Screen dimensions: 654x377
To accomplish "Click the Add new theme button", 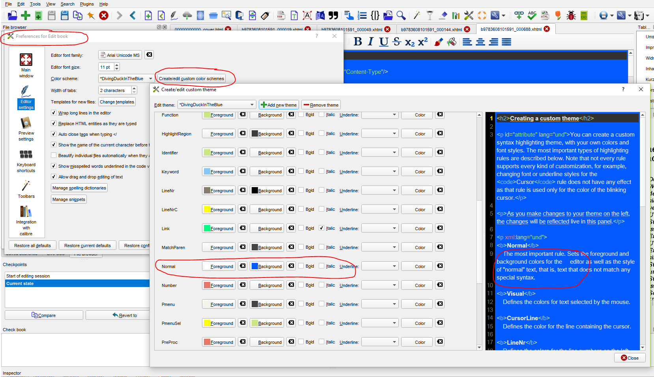I will tap(279, 105).
